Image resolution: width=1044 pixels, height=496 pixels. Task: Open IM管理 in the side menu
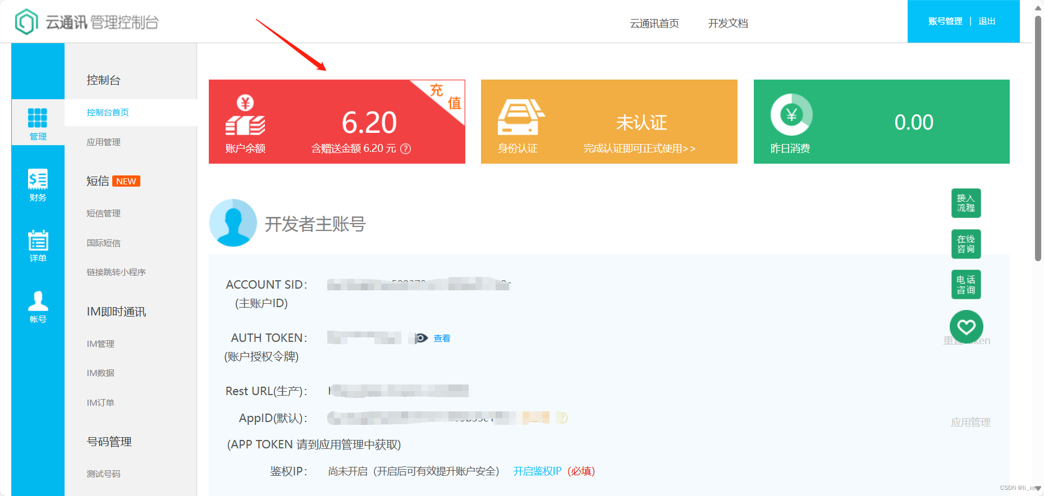point(100,344)
